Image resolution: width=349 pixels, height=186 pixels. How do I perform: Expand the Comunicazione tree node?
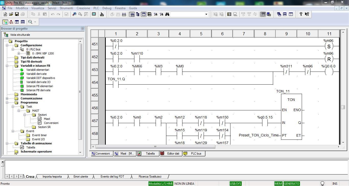(x=7, y=98)
